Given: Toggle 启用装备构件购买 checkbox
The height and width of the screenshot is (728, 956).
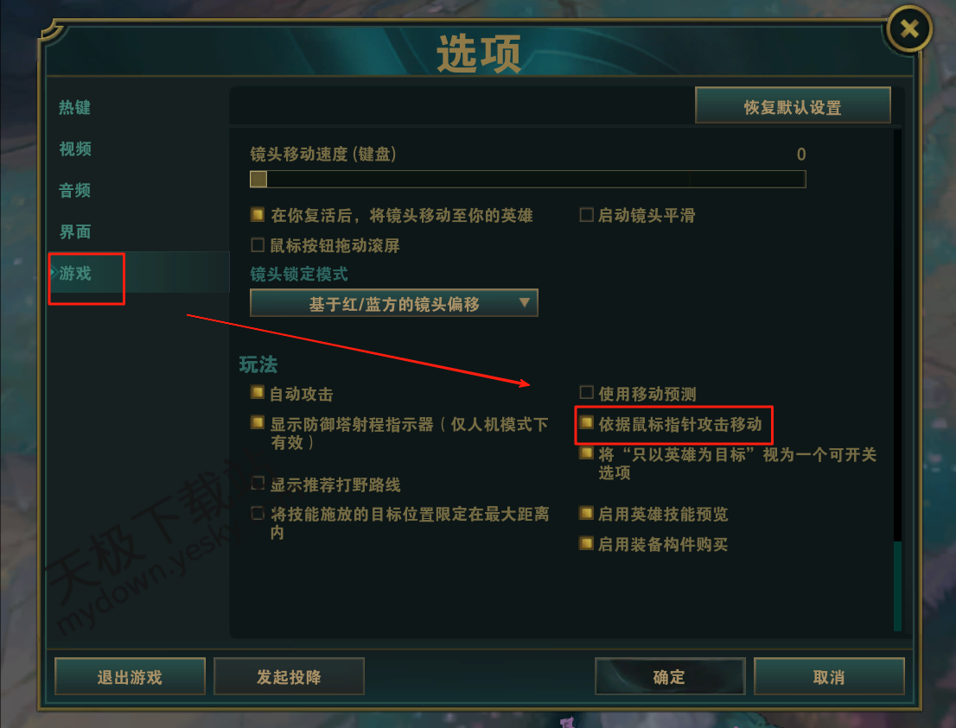Looking at the screenshot, I should [586, 543].
